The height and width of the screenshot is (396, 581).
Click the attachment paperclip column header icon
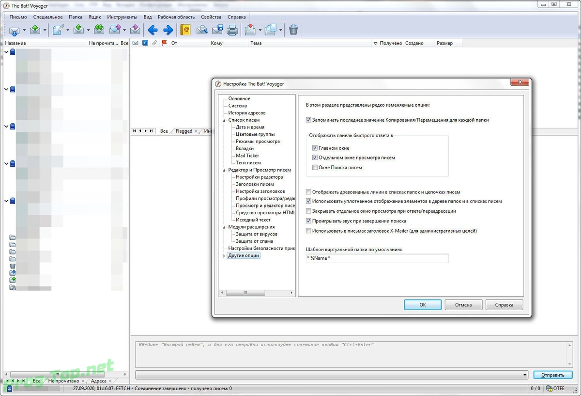[x=154, y=43]
